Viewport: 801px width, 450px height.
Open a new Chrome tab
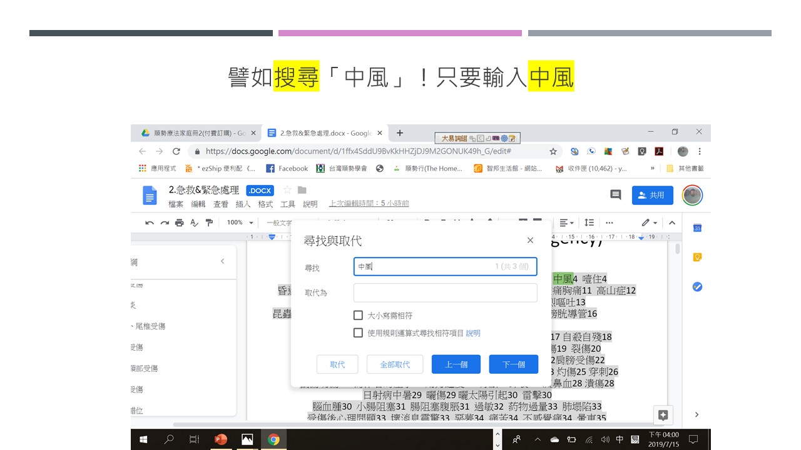(x=400, y=132)
